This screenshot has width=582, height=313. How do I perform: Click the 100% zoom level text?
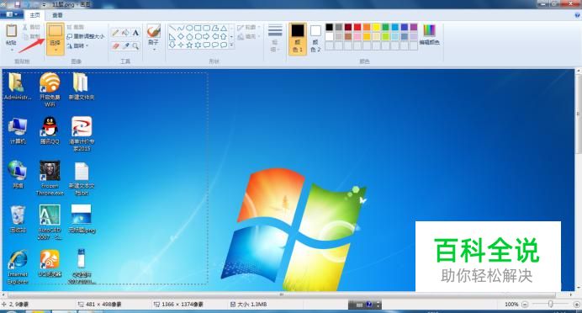pyautogui.click(x=511, y=305)
